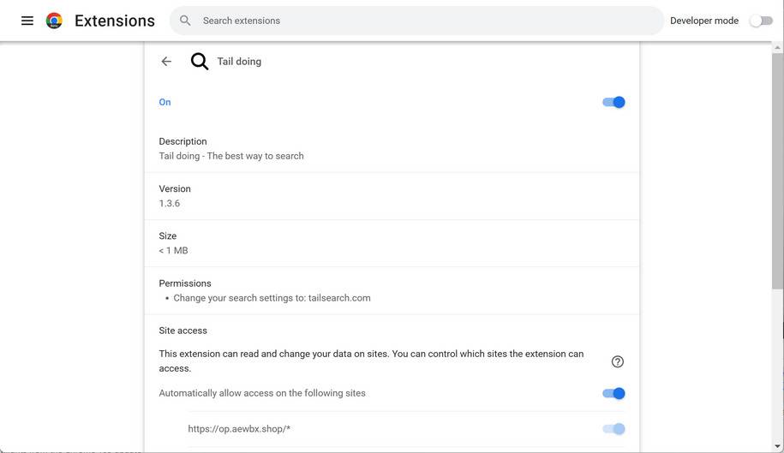This screenshot has width=784, height=453.
Task: Click the Tail doing extension icon
Action: point(200,62)
